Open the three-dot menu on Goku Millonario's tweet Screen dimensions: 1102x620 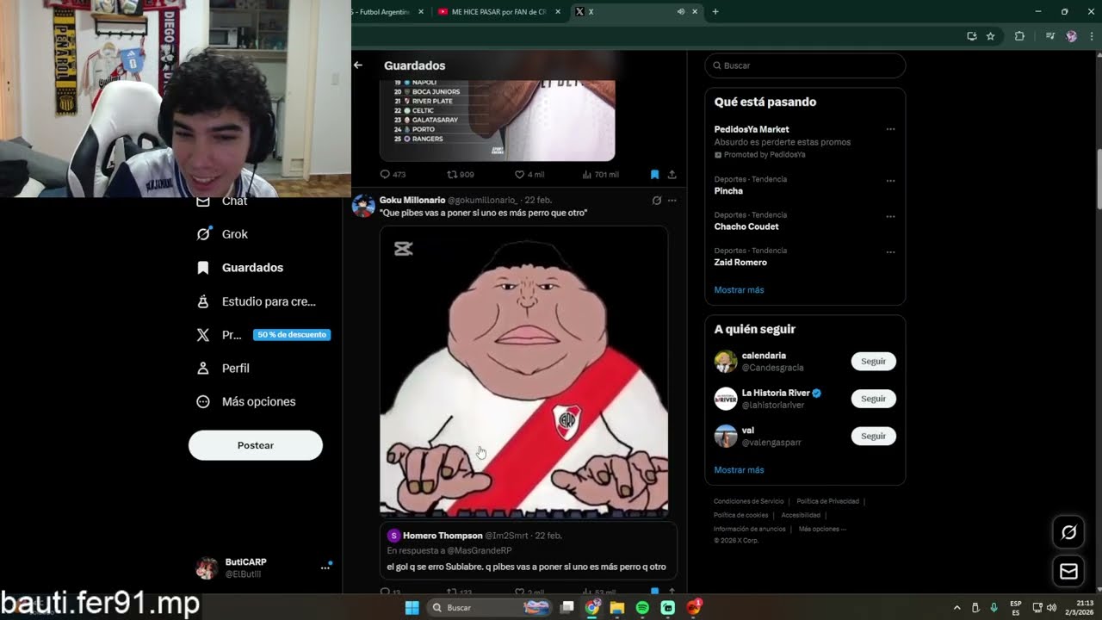point(672,201)
